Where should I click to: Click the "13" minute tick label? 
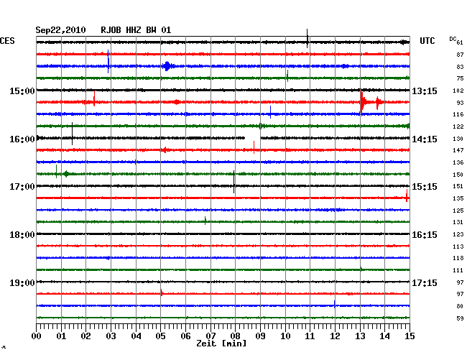360,336
